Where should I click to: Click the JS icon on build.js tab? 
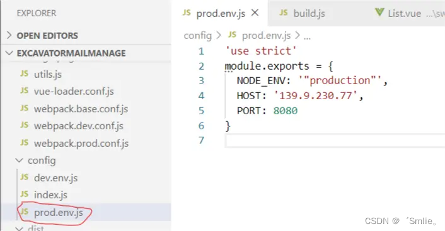pos(284,13)
